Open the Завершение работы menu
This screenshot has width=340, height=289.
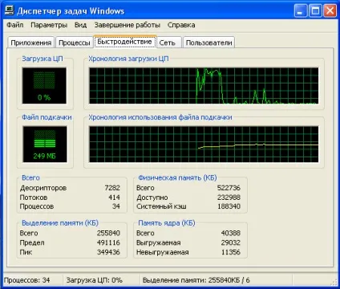[x=127, y=25]
